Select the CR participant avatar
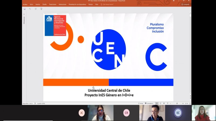 pyautogui.click(x=126, y=113)
